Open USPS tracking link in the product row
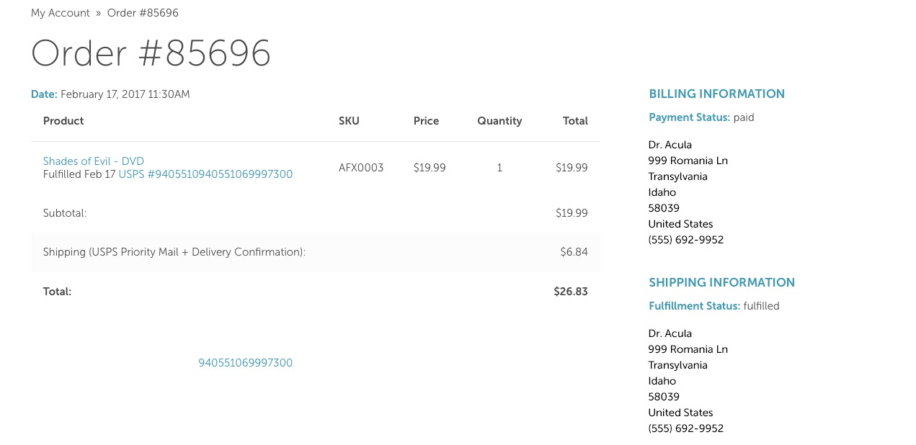 coord(205,174)
